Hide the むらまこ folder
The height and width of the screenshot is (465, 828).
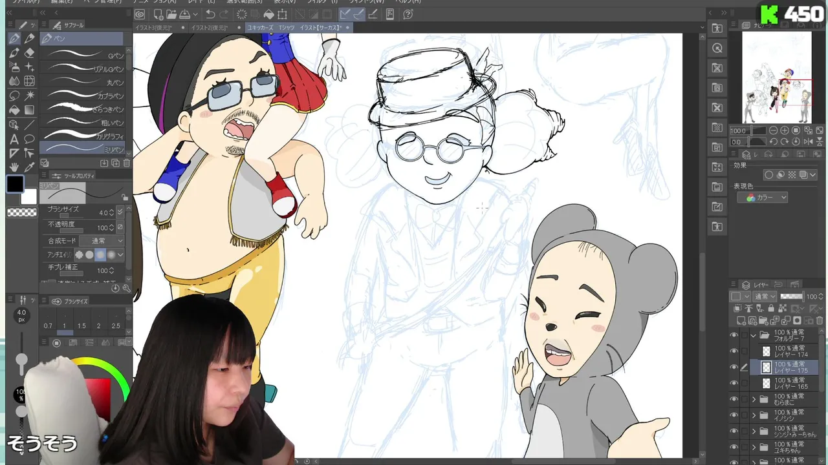(734, 399)
